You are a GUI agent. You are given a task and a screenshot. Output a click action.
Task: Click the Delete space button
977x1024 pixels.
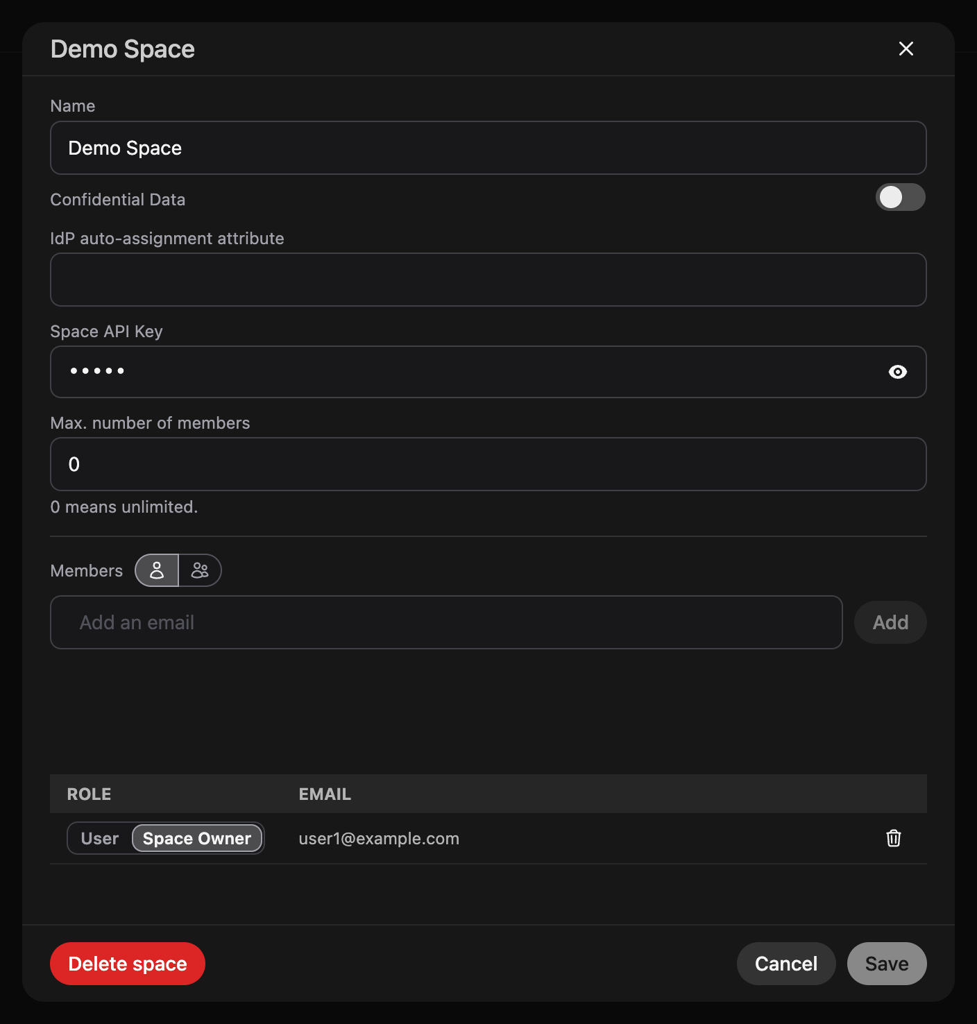tap(128, 964)
